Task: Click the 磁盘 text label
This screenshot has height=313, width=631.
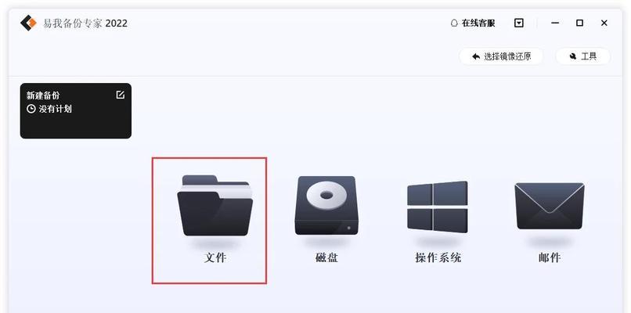Action: [326, 257]
